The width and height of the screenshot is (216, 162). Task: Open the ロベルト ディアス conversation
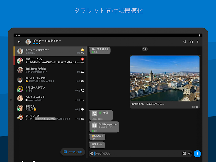(51, 80)
